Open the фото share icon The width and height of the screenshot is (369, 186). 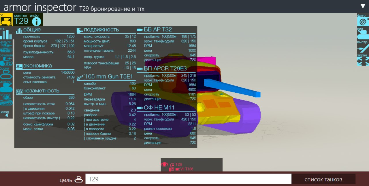[x=363, y=21]
